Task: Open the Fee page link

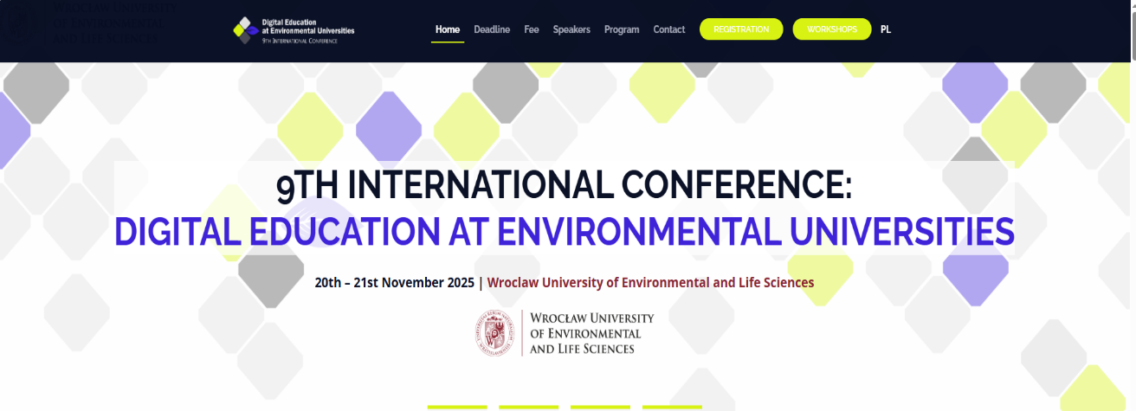Action: click(532, 29)
